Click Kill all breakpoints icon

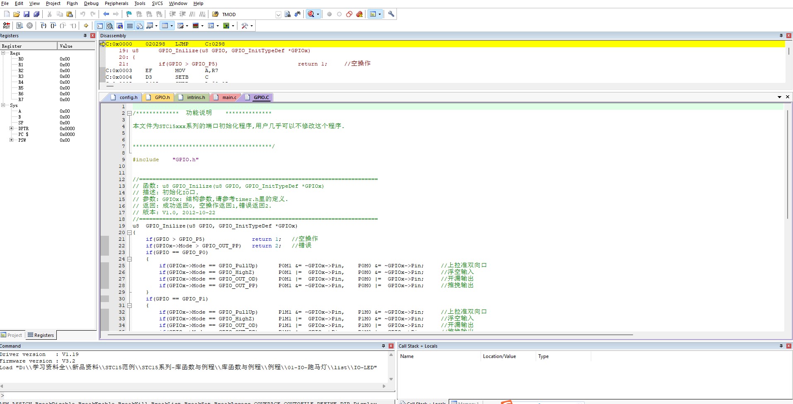(359, 14)
